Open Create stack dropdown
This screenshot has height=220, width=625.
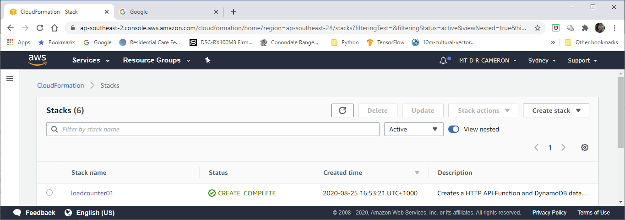[556, 110]
